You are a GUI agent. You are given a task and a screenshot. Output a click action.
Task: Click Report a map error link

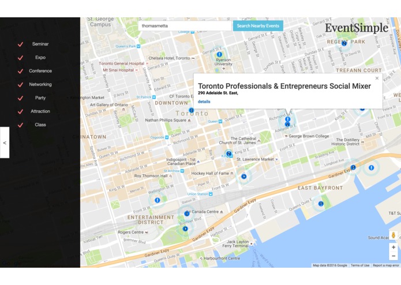pyautogui.click(x=385, y=265)
